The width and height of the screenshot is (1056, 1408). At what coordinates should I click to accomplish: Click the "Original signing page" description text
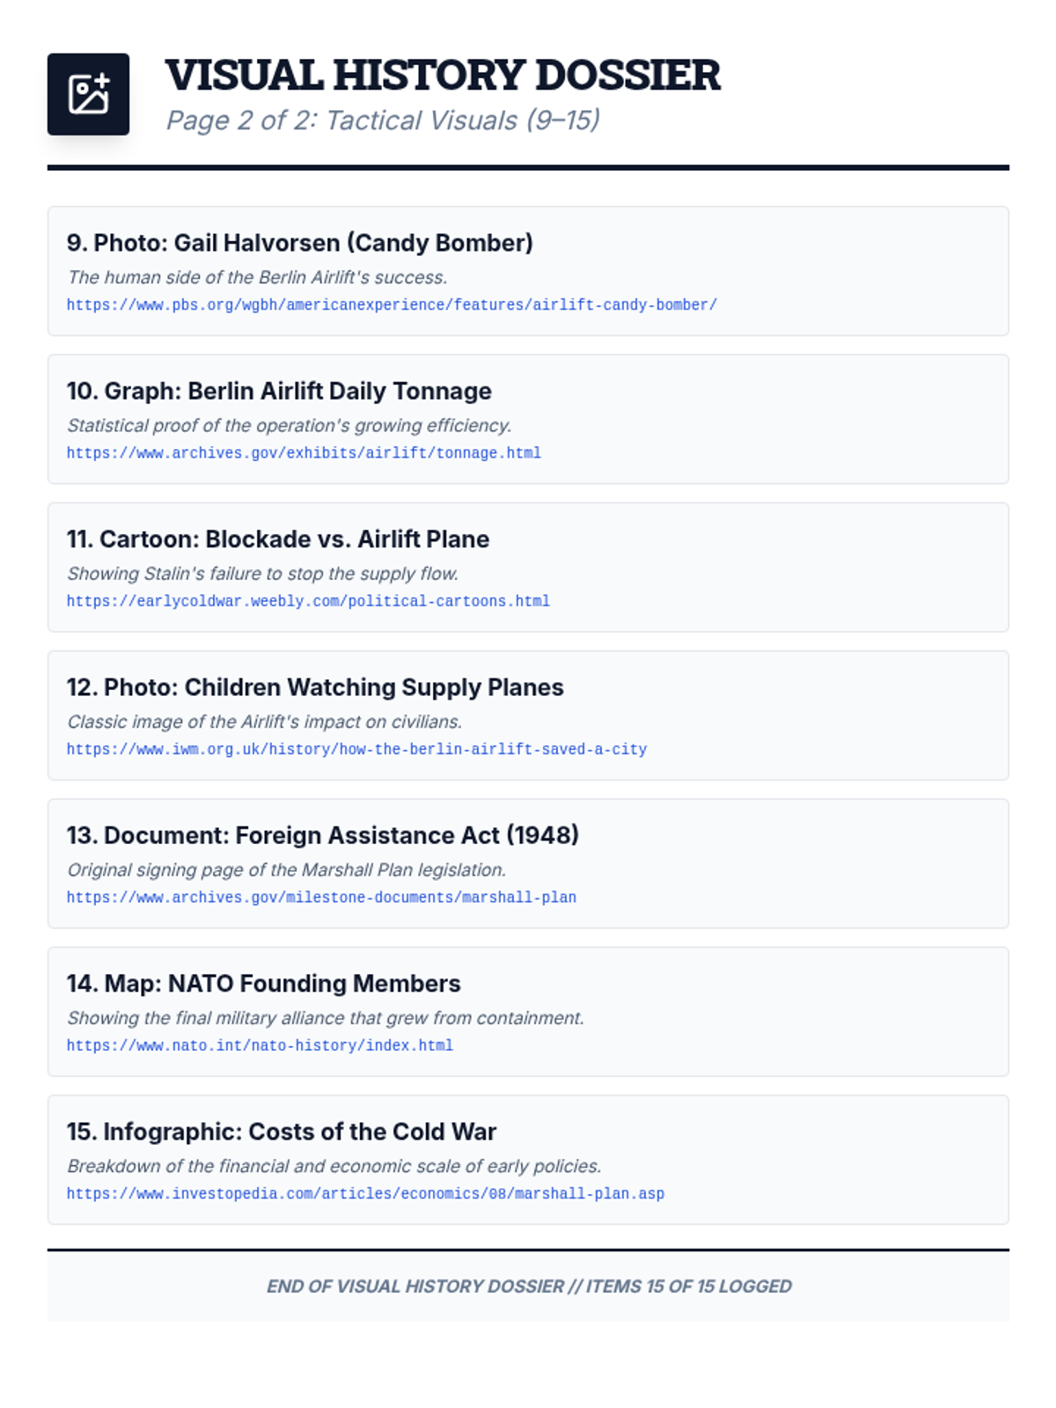click(x=286, y=870)
